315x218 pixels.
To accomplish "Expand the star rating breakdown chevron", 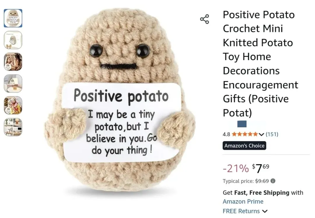I will 261,134.
